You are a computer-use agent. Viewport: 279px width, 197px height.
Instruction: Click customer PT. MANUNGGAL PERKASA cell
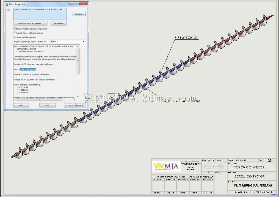click(x=253, y=185)
